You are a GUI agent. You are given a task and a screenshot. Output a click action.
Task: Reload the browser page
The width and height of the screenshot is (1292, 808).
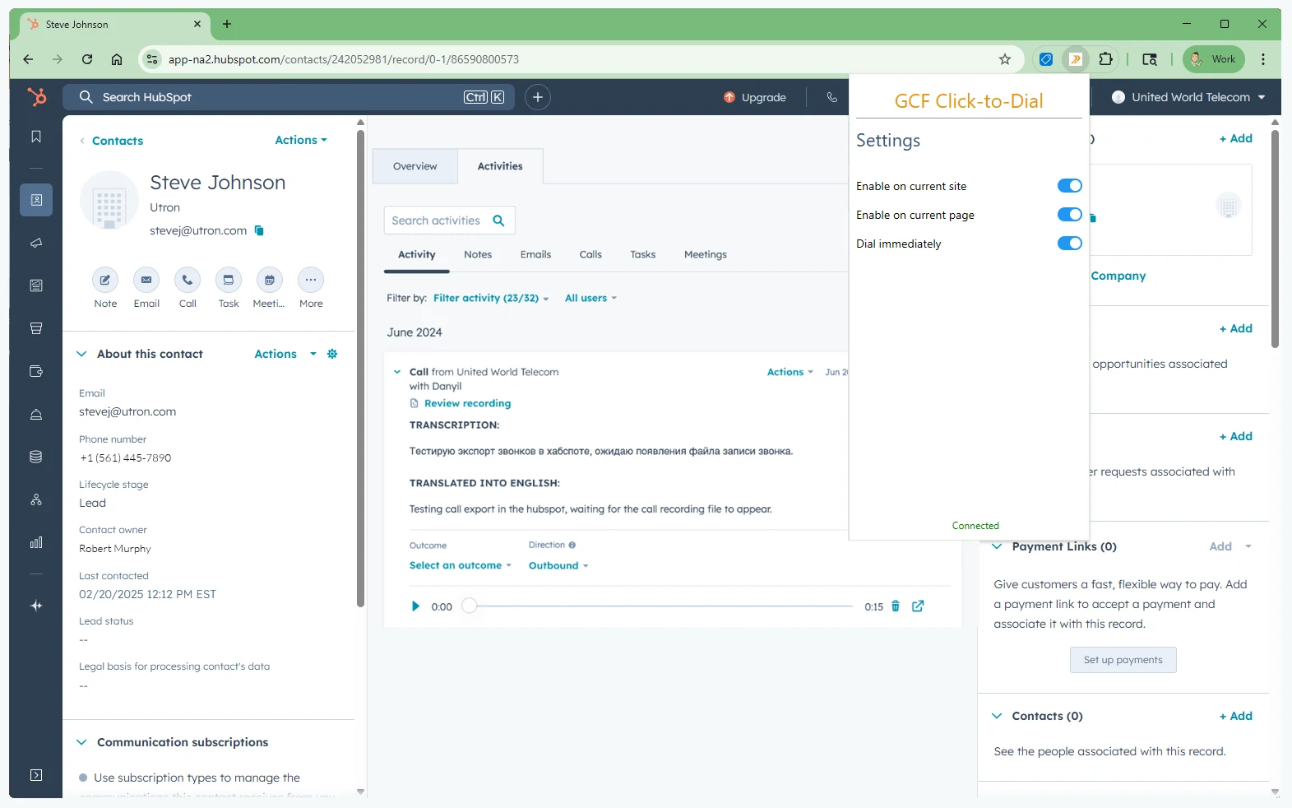pyautogui.click(x=87, y=59)
